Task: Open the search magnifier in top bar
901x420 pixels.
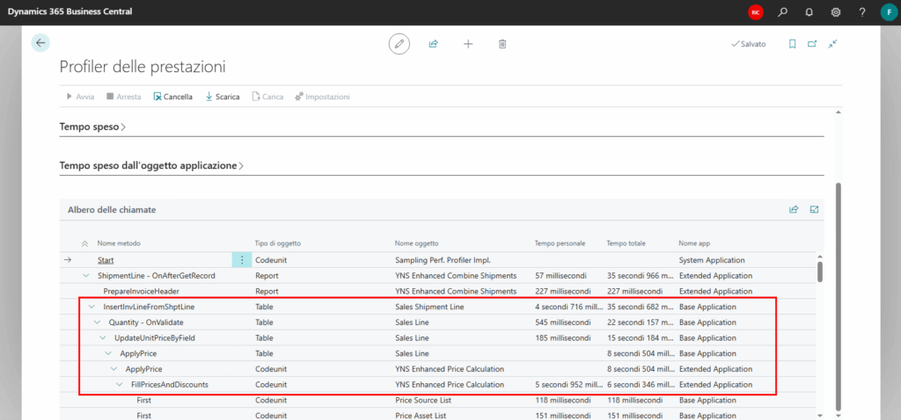Action: pyautogui.click(x=782, y=12)
